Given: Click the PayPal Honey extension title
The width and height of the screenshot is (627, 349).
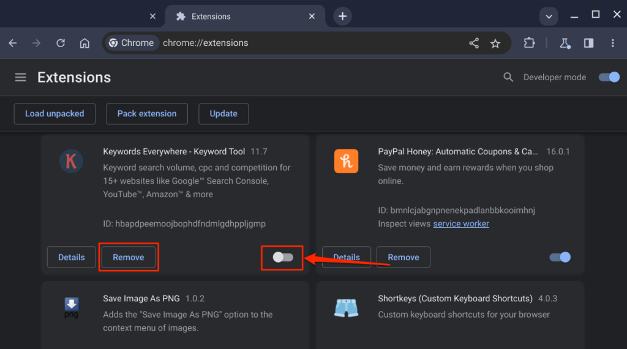Looking at the screenshot, I should tap(458, 151).
